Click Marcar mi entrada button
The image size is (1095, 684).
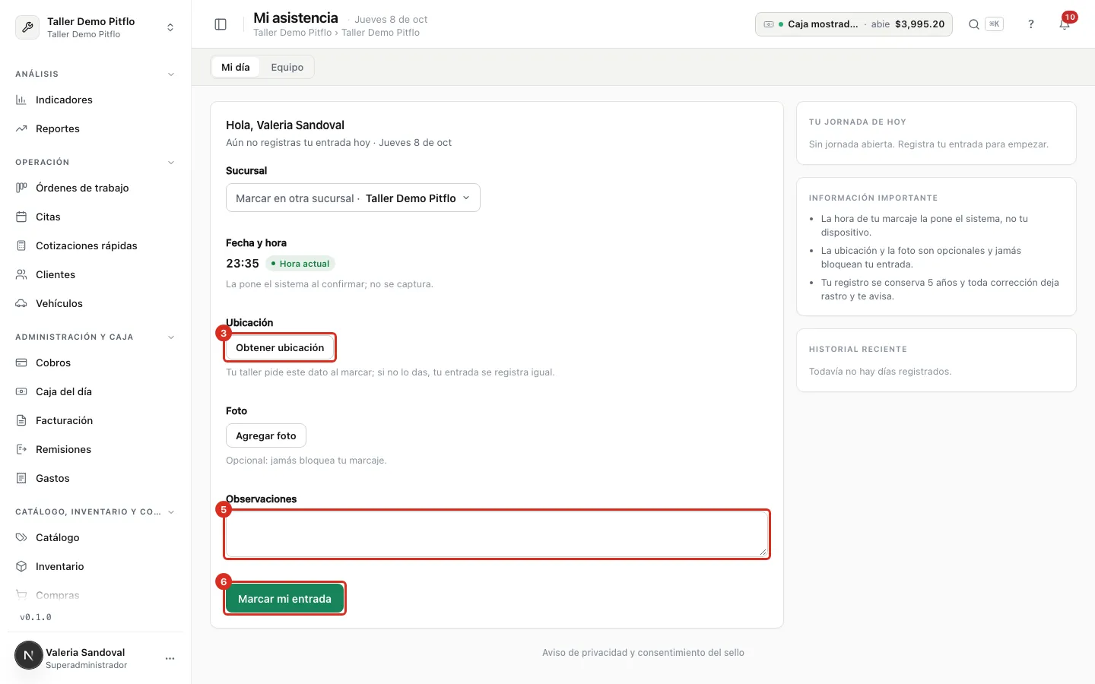(284, 599)
